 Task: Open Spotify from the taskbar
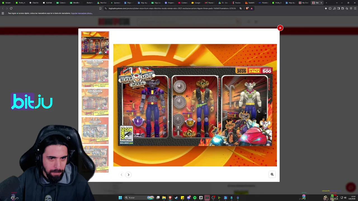pos(195,198)
